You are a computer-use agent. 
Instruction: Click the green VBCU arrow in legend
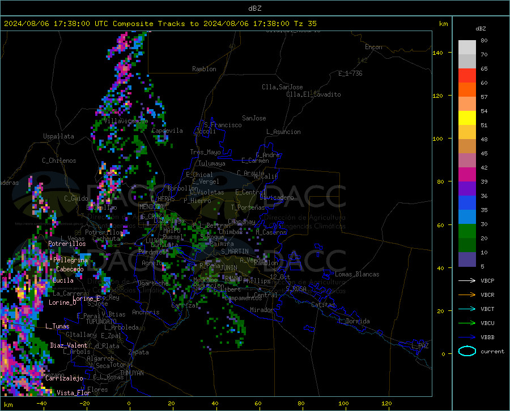coord(467,323)
